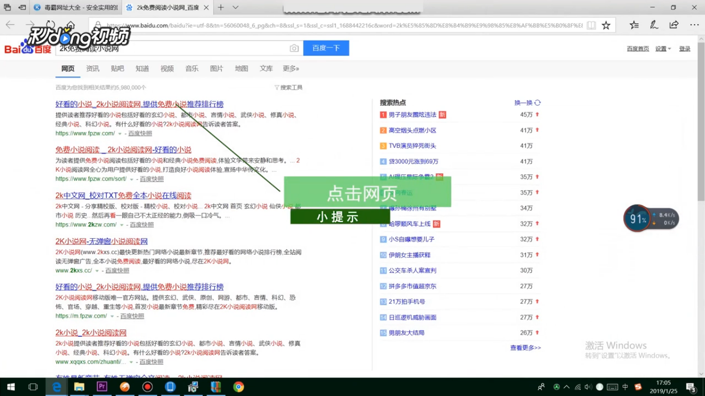Select the 知道 search tab

[142, 69]
